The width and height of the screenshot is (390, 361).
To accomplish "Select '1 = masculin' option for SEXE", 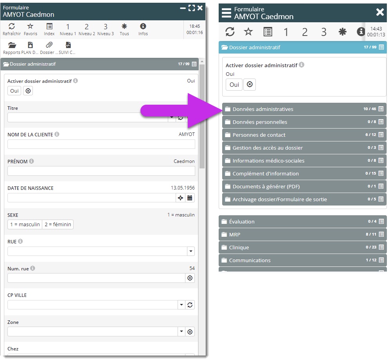I will pyautogui.click(x=25, y=224).
